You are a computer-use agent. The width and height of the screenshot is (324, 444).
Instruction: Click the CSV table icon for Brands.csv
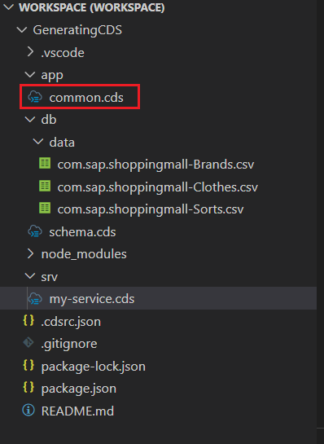45,164
